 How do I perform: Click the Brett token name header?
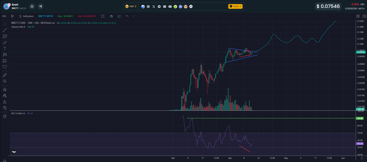(x=15, y=5)
